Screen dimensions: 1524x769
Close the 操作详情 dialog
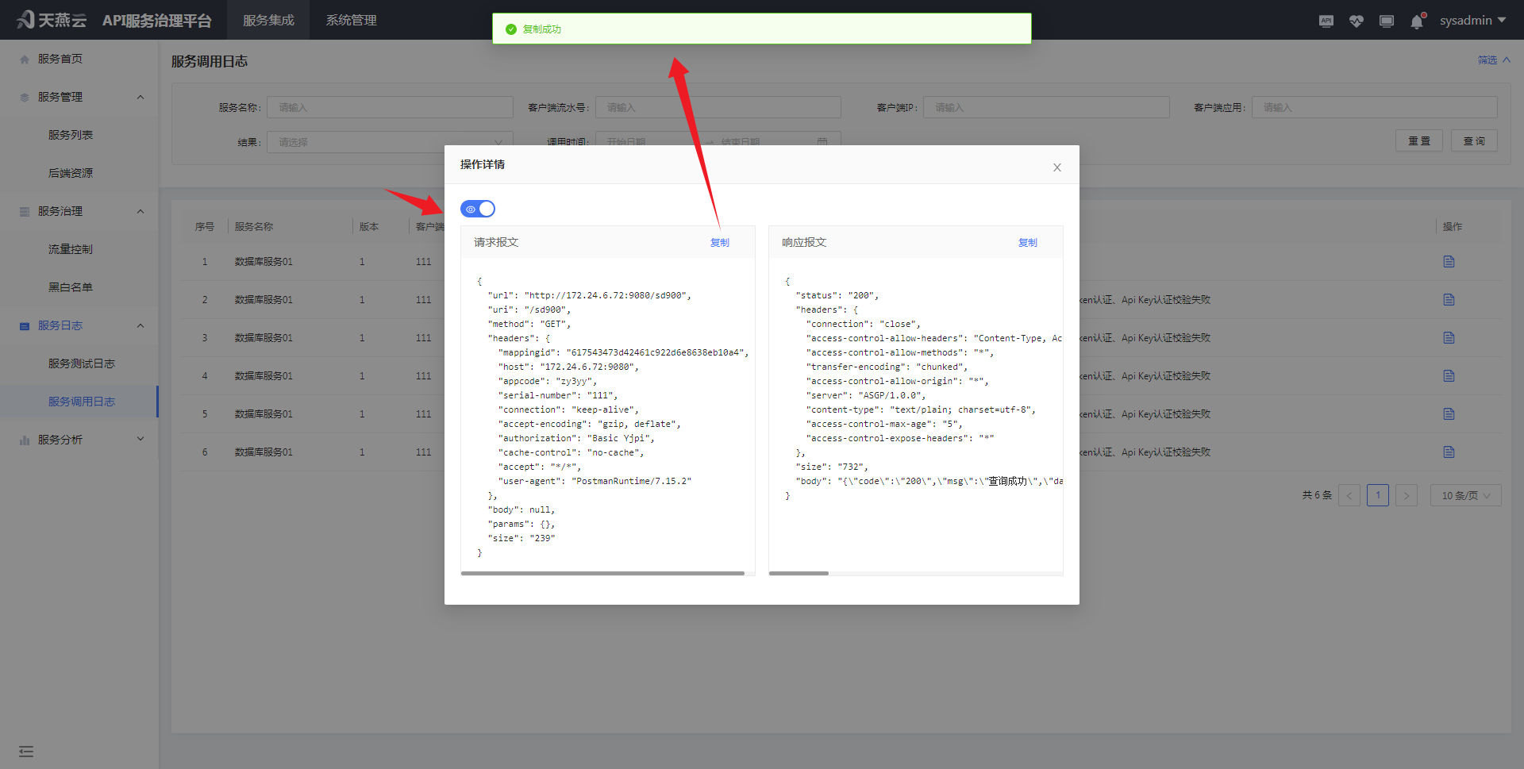(1056, 167)
